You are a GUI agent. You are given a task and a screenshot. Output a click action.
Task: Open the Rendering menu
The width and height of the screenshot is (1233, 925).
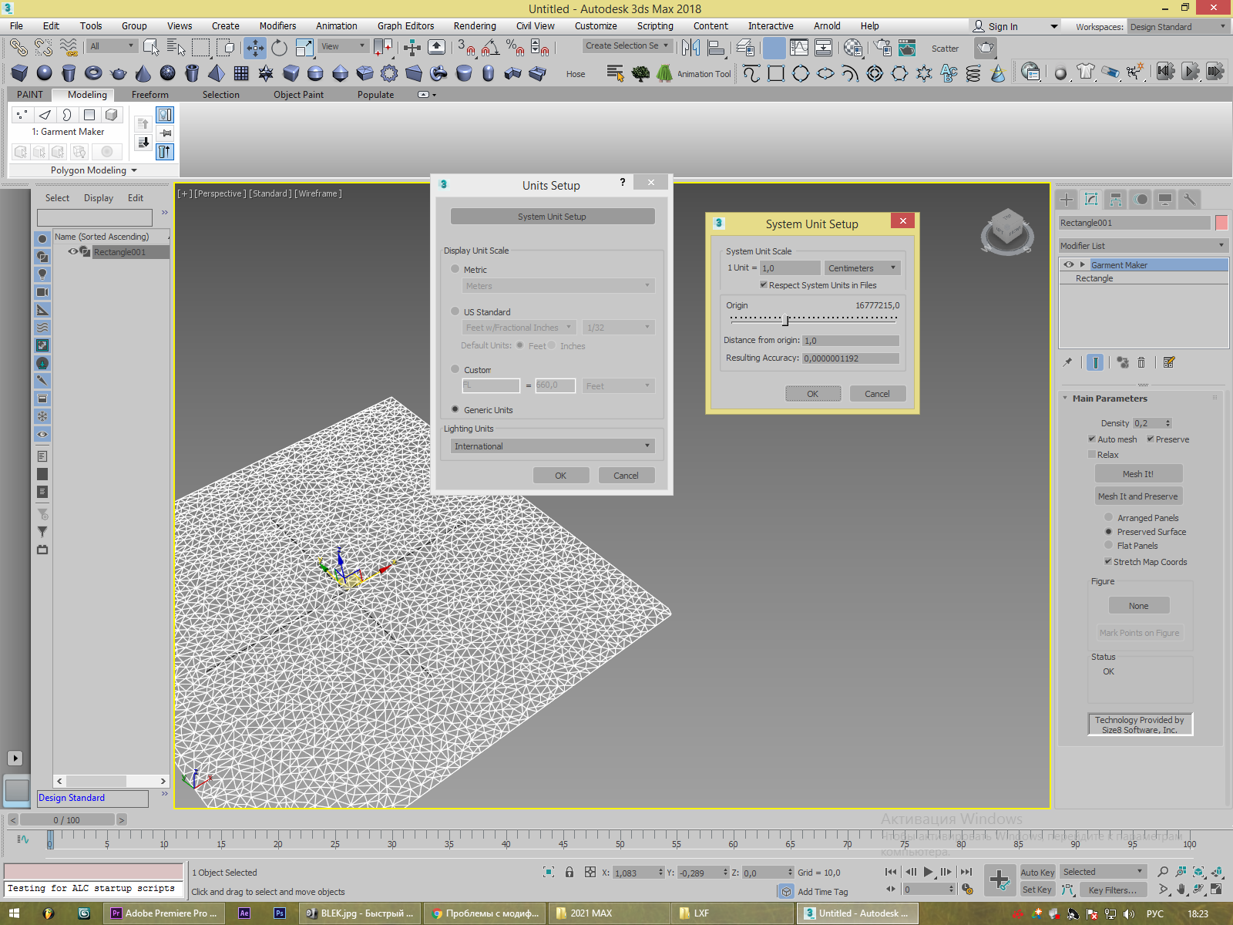click(474, 25)
